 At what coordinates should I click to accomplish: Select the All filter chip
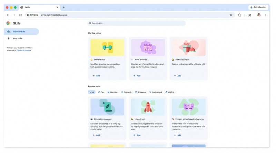click(x=92, y=92)
